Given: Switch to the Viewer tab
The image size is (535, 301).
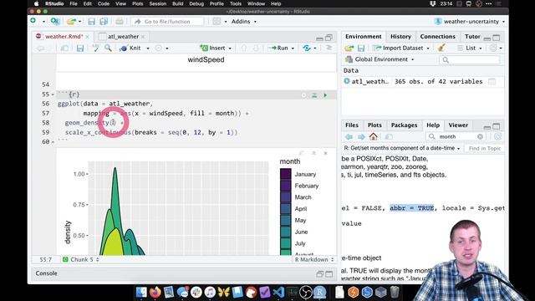Looking at the screenshot, I should pos(458,125).
